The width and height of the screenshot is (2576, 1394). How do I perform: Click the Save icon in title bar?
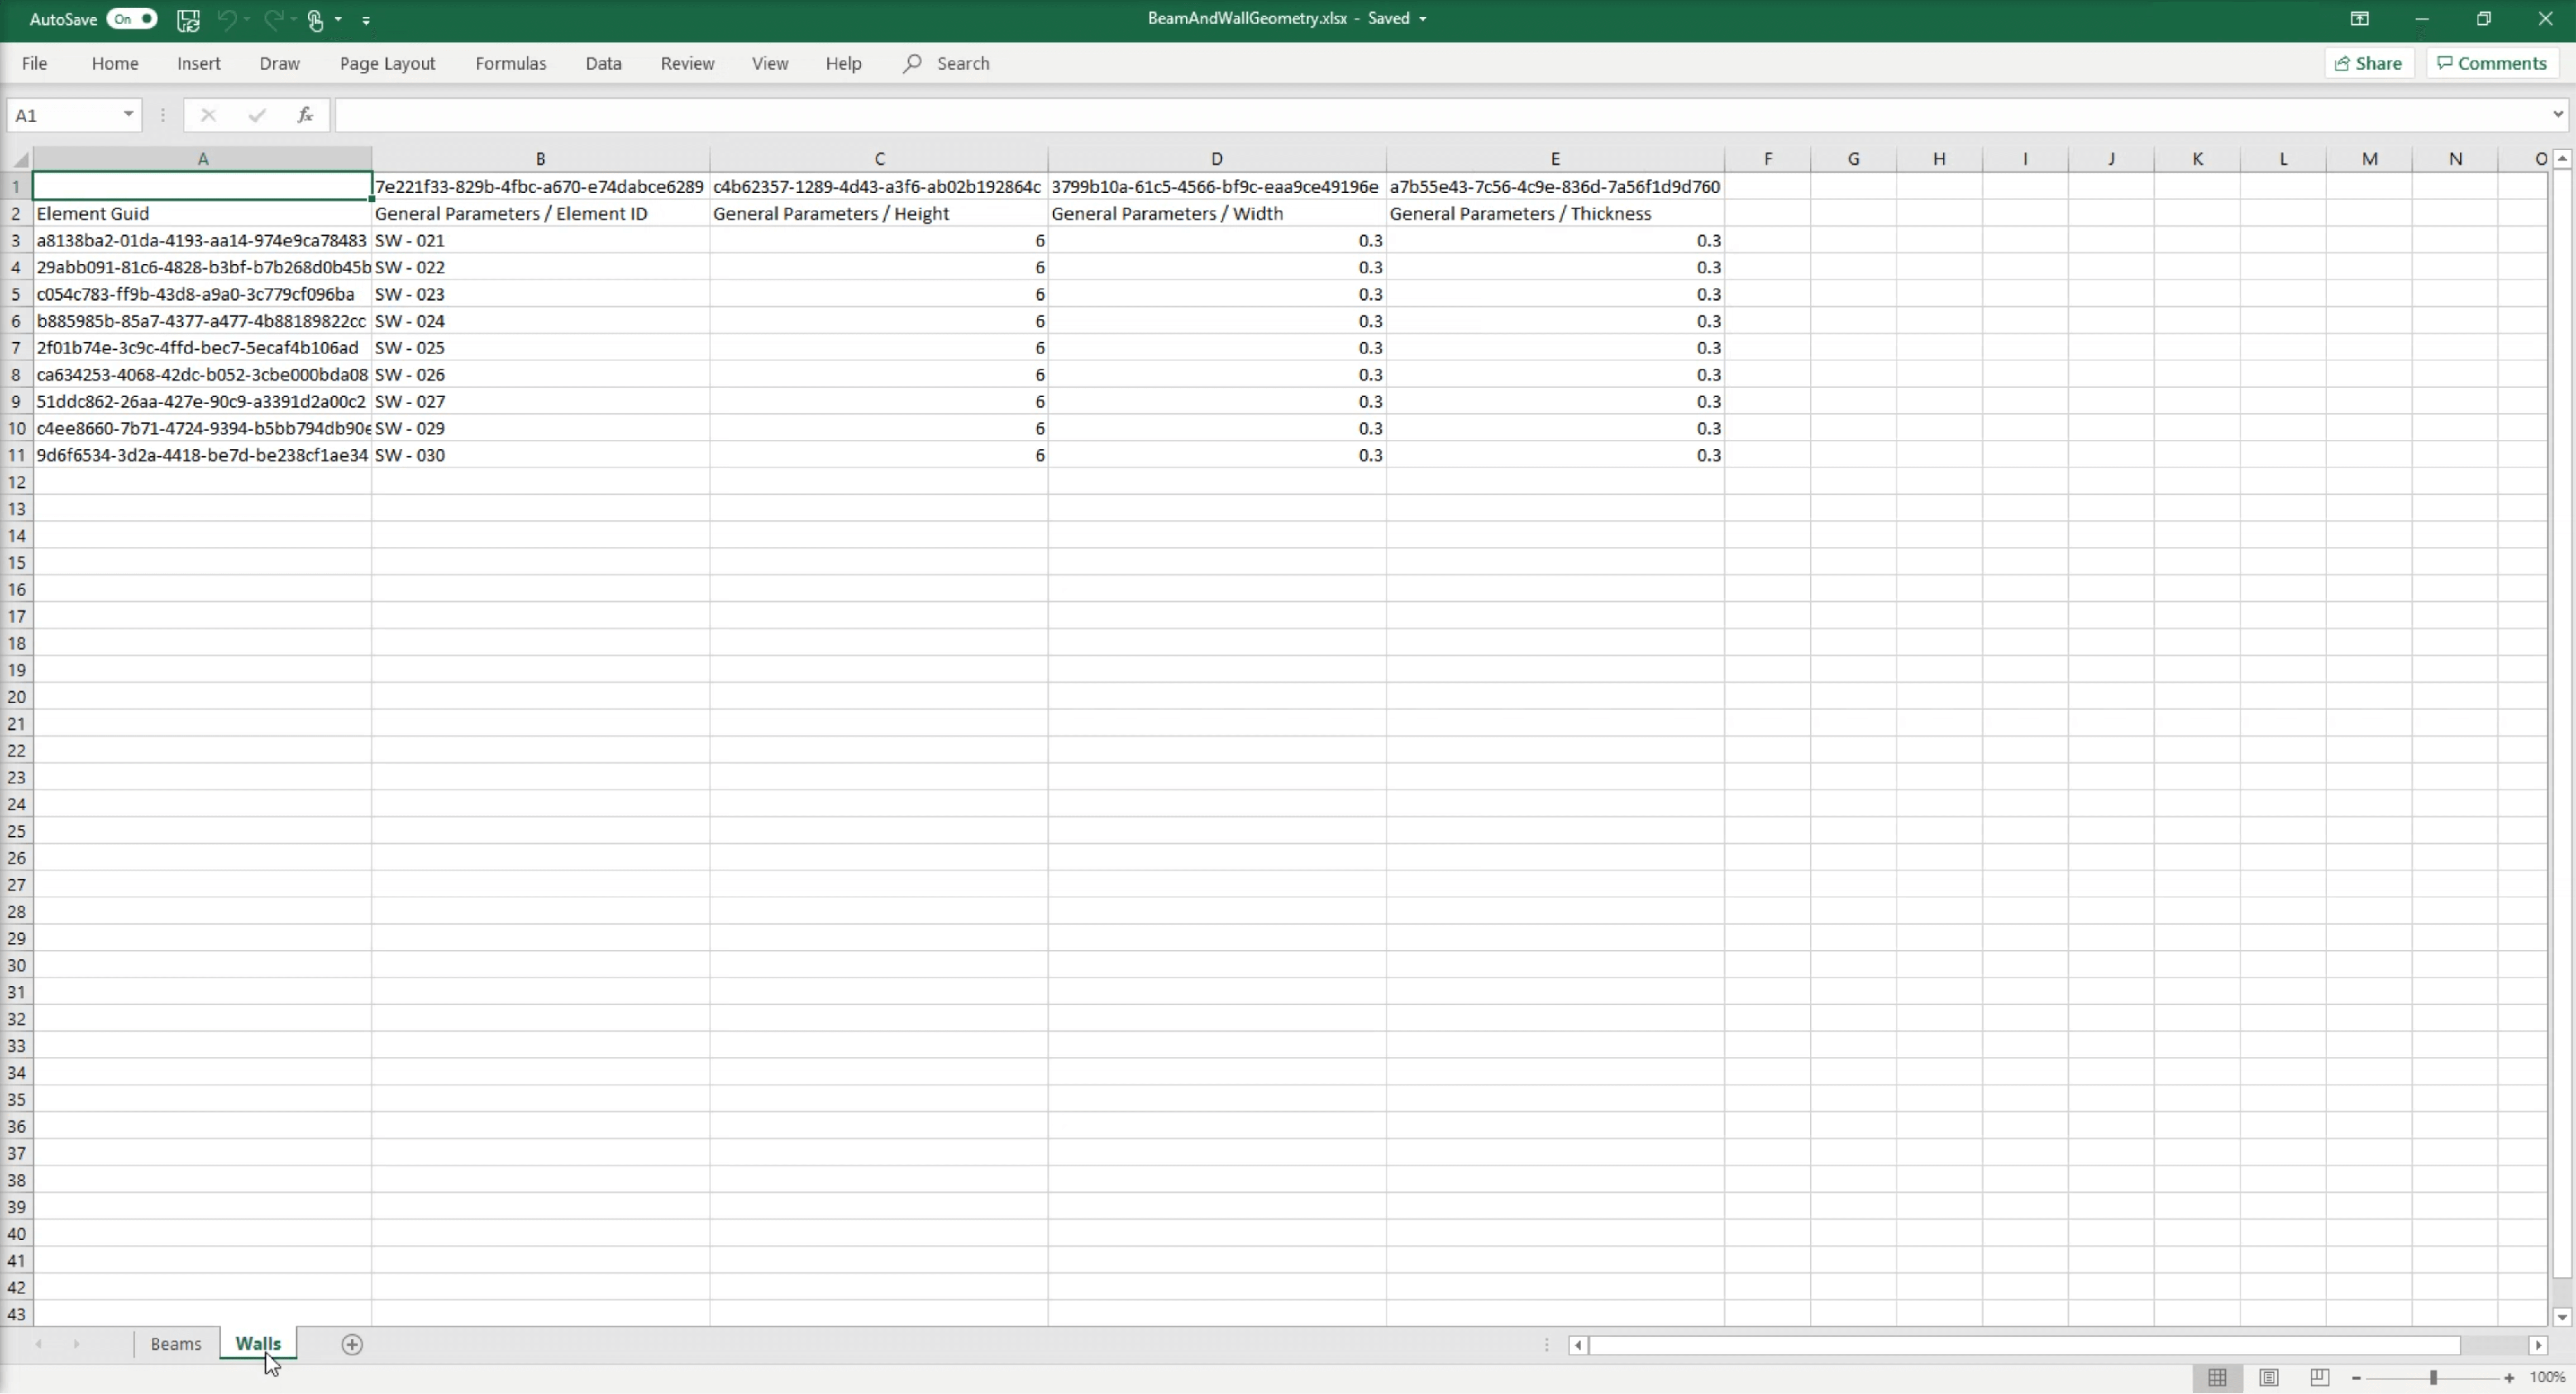point(188,19)
